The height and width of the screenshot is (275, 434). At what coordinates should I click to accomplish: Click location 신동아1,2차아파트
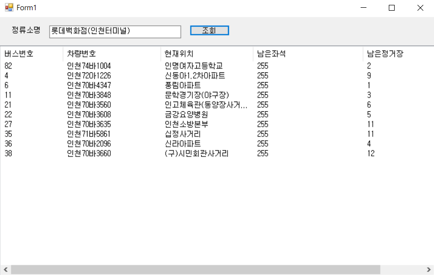[195, 75]
